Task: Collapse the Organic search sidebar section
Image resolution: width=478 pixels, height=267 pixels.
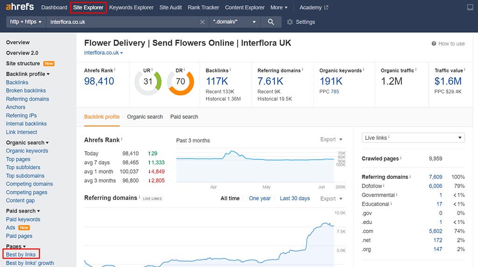Action: coord(27,142)
